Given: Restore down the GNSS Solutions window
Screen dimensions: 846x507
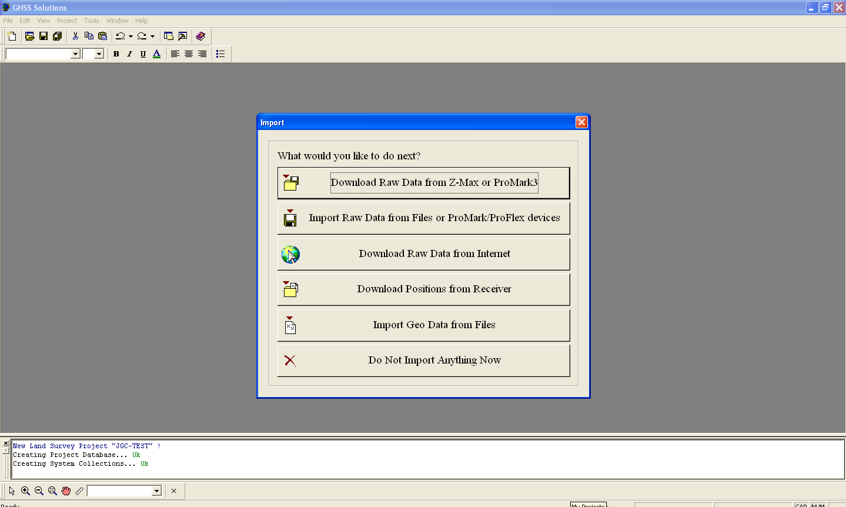Looking at the screenshot, I should pyautogui.click(x=825, y=8).
